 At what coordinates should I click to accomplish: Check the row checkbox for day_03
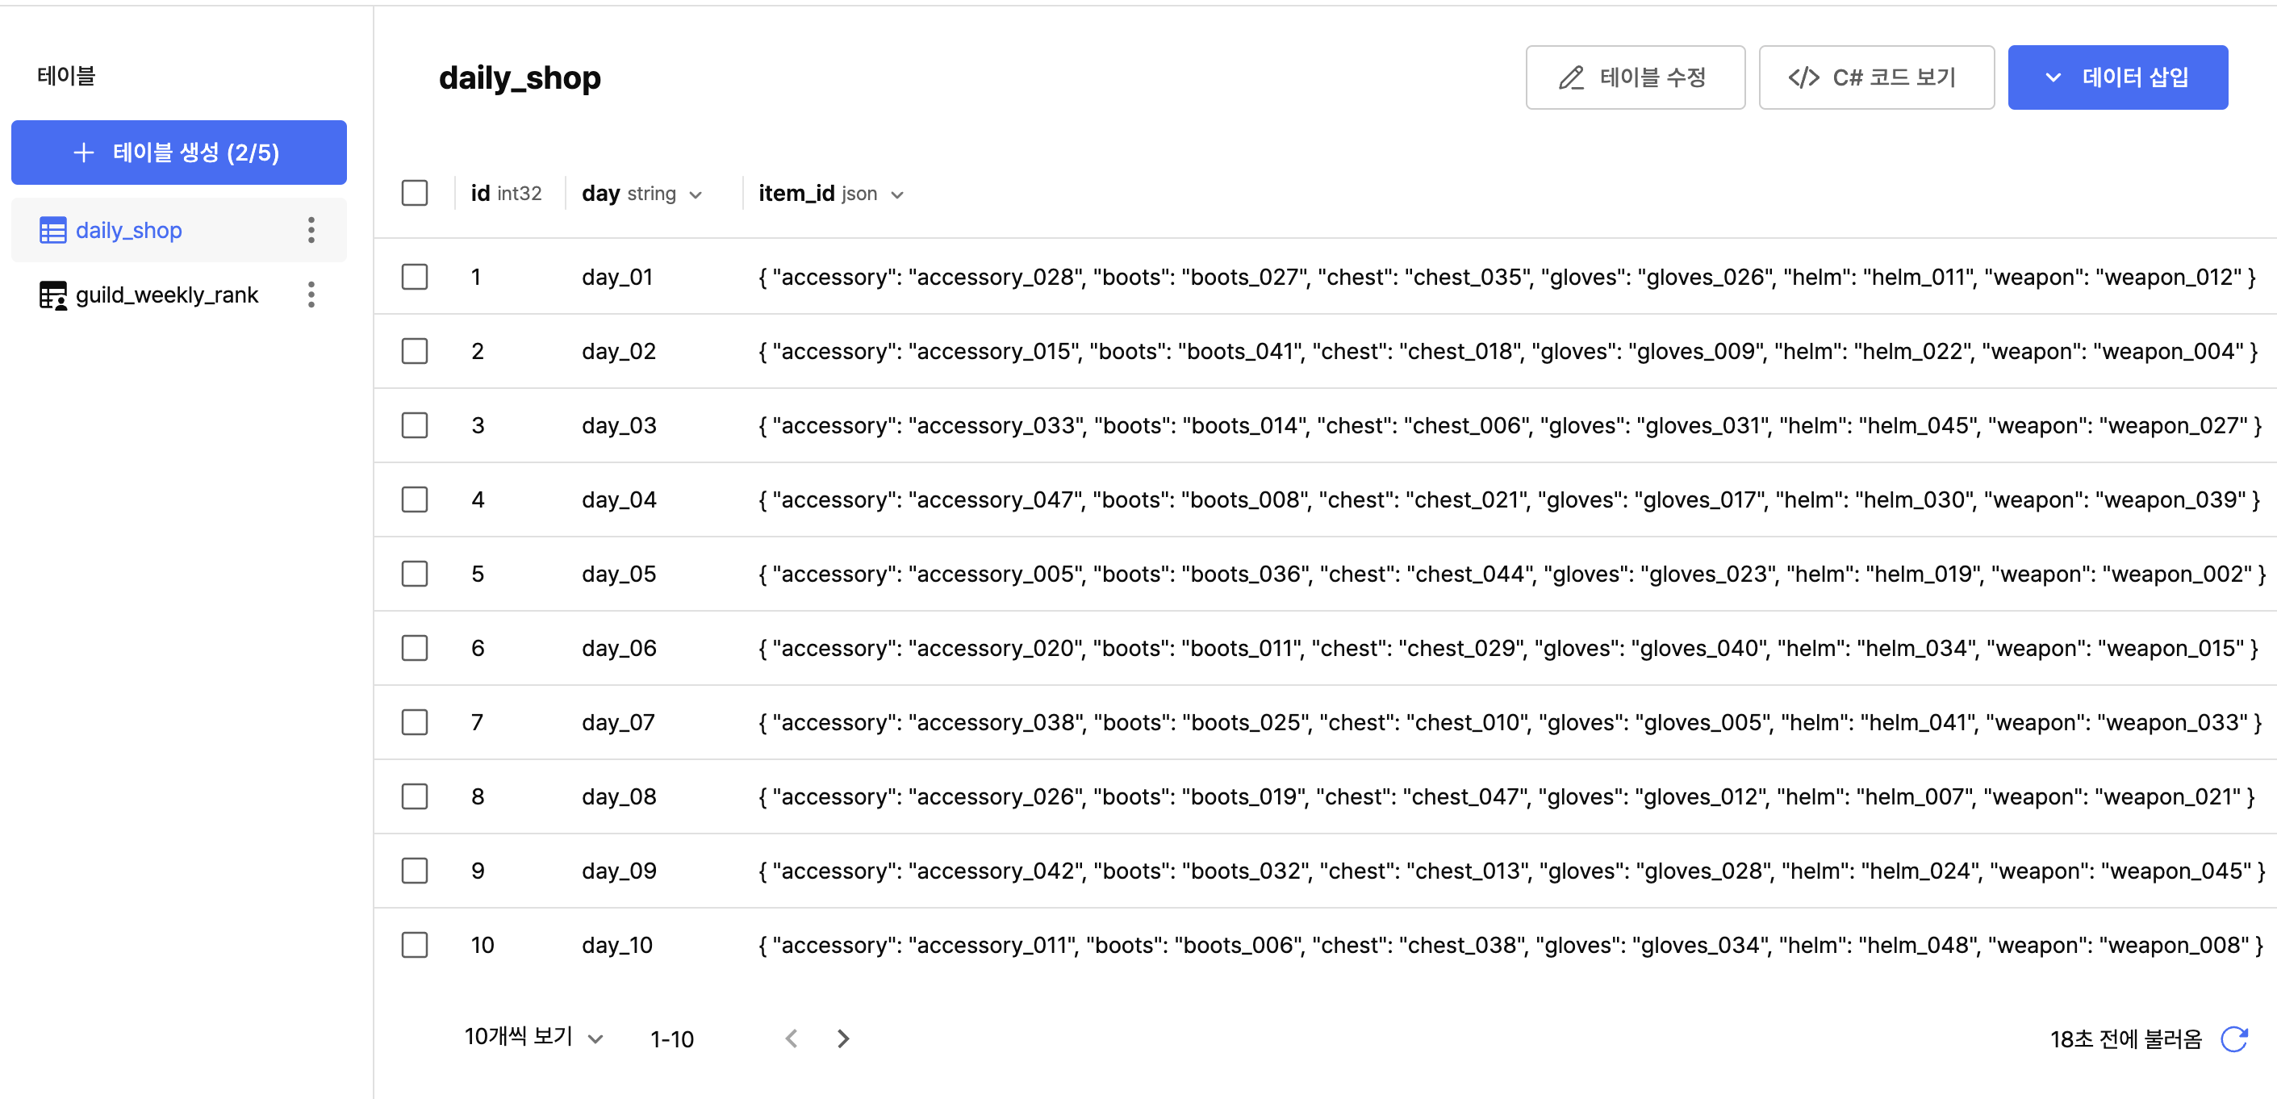[415, 425]
